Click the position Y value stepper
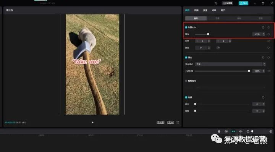The width and height of the screenshot is (275, 152). click(230, 41)
